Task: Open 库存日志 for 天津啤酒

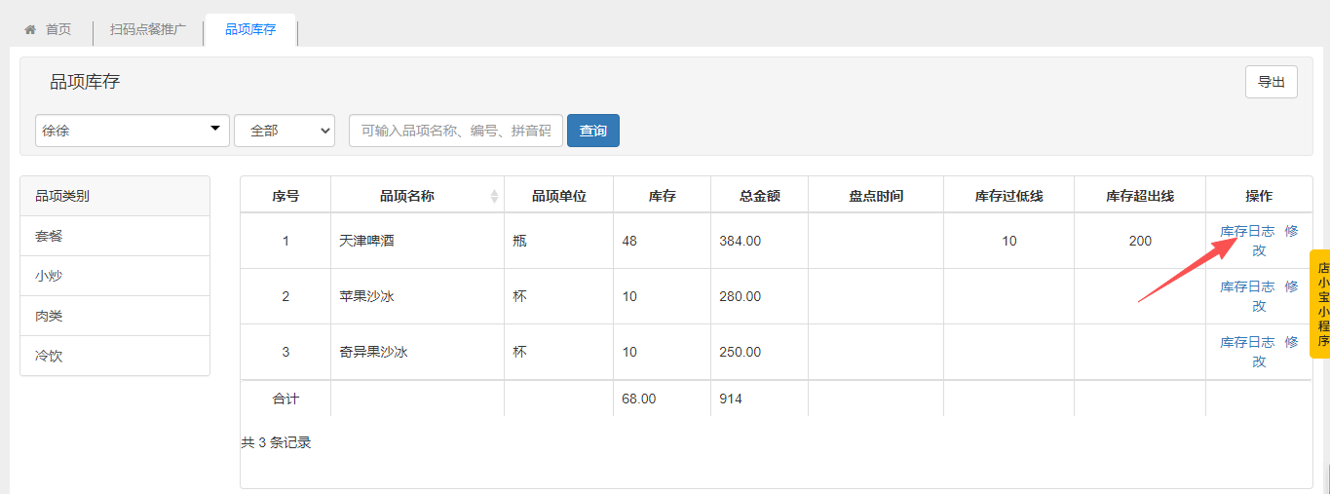Action: 1247,231
